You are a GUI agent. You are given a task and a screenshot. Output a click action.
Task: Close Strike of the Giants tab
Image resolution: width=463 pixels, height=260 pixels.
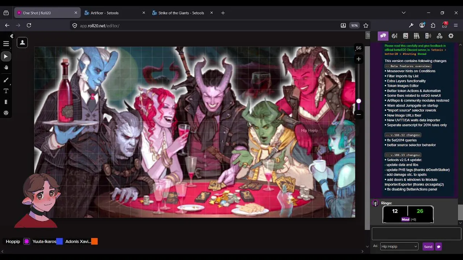point(212,13)
